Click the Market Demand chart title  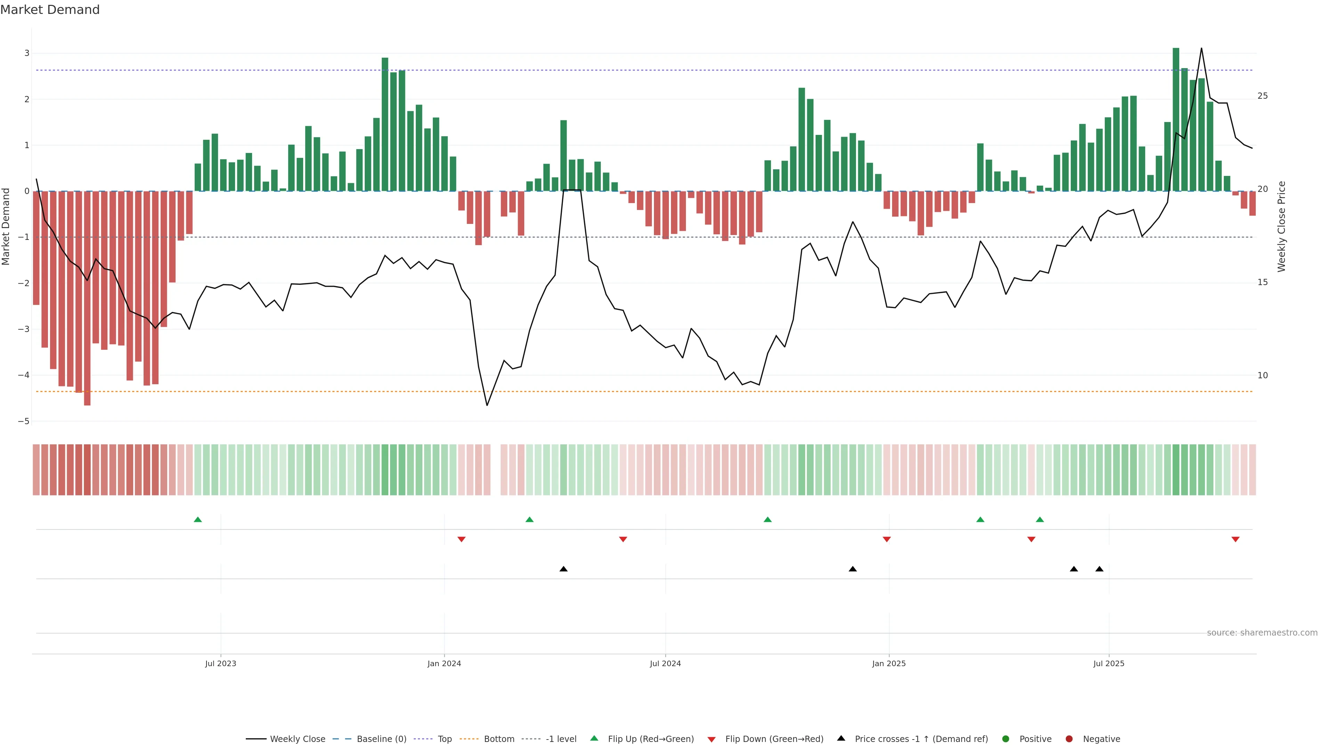(50, 10)
